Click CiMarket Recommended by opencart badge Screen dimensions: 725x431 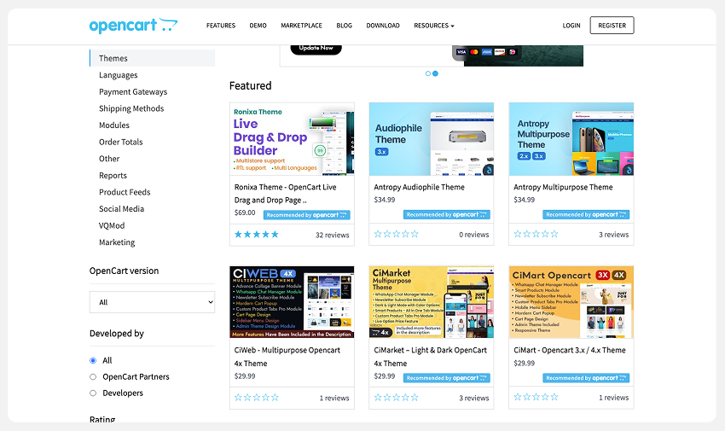click(x=447, y=378)
